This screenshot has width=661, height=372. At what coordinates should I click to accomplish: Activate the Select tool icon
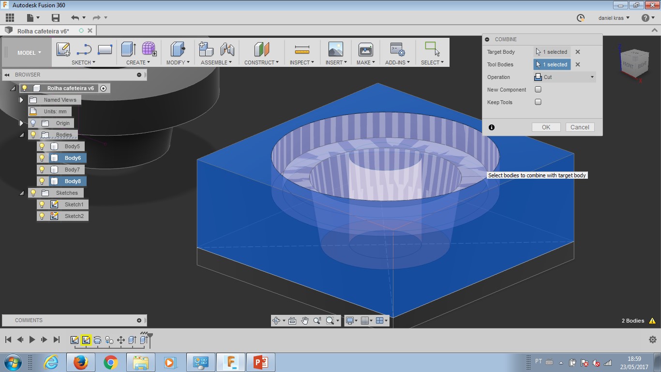(x=432, y=49)
